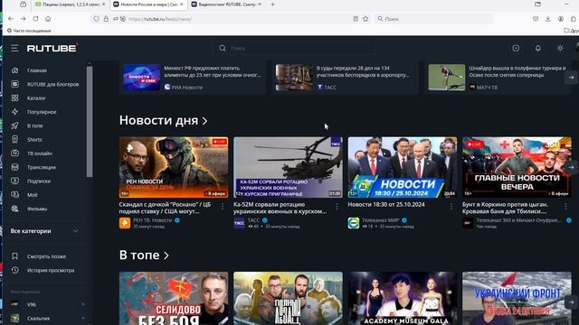
Task: Open V96 subscription in sidebar
Action: click(x=32, y=305)
